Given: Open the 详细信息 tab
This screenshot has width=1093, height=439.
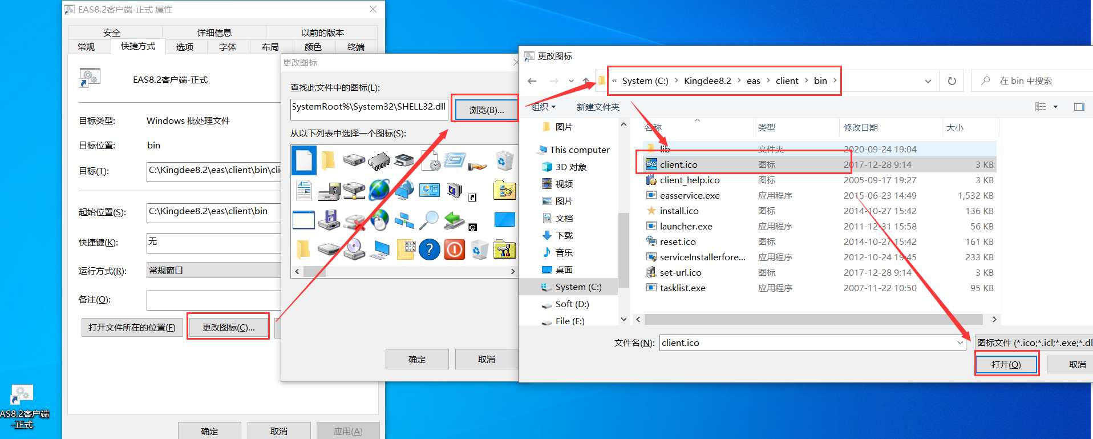Looking at the screenshot, I should (x=214, y=33).
